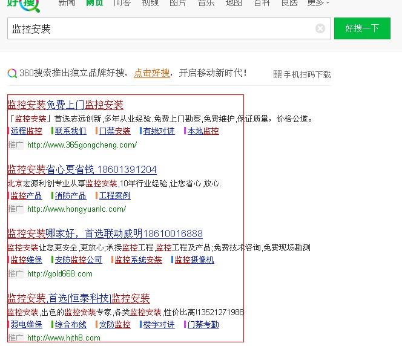Open result 监控安装省心更省钱 18601391204
402x346 pixels.
[x=82, y=169]
